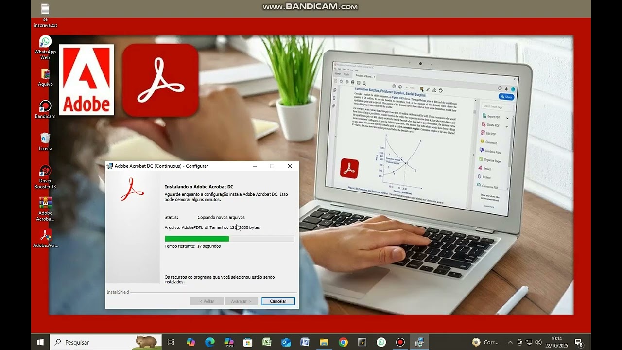Minimize the Adobe Acrobat DC installer window

pyautogui.click(x=255, y=166)
